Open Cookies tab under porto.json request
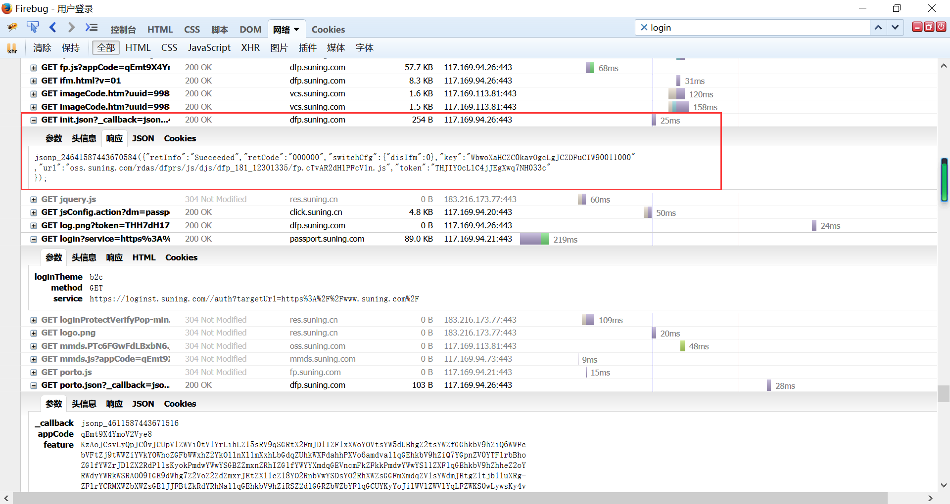The height and width of the screenshot is (504, 950). 180,404
